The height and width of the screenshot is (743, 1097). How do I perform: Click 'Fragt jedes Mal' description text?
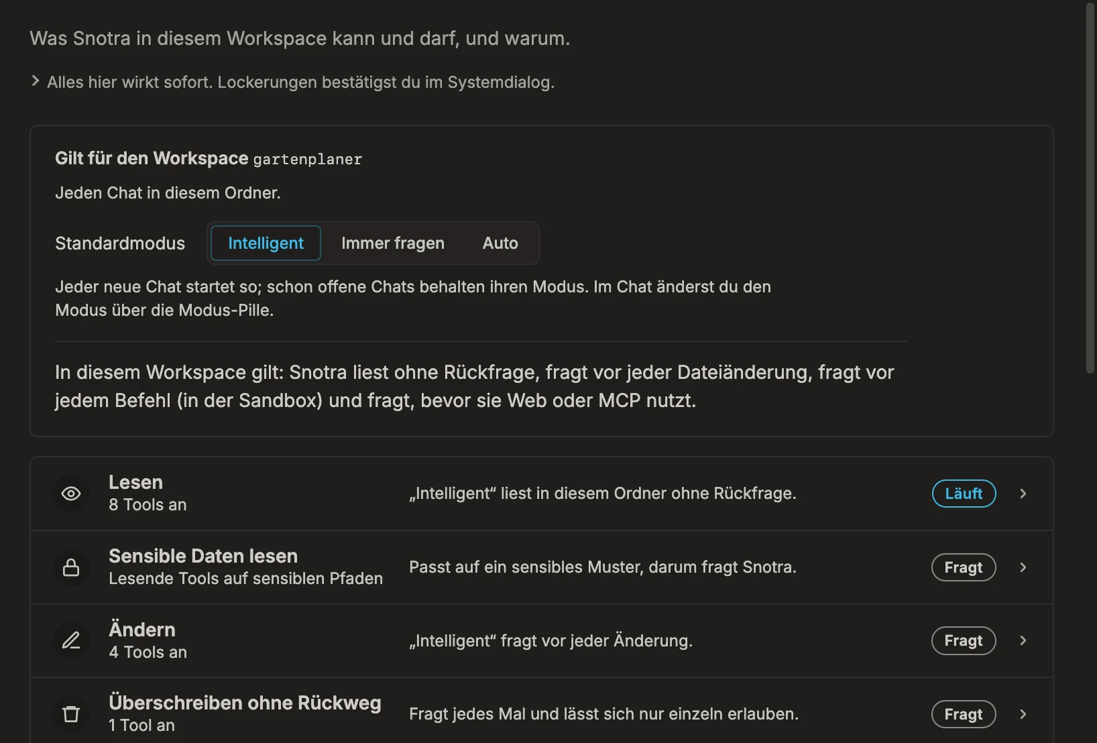click(603, 714)
